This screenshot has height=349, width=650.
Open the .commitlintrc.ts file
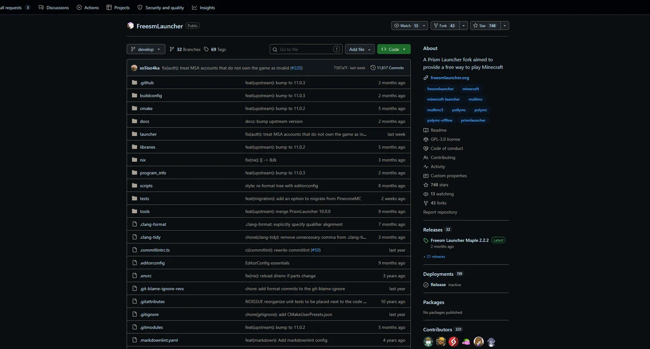[155, 250]
